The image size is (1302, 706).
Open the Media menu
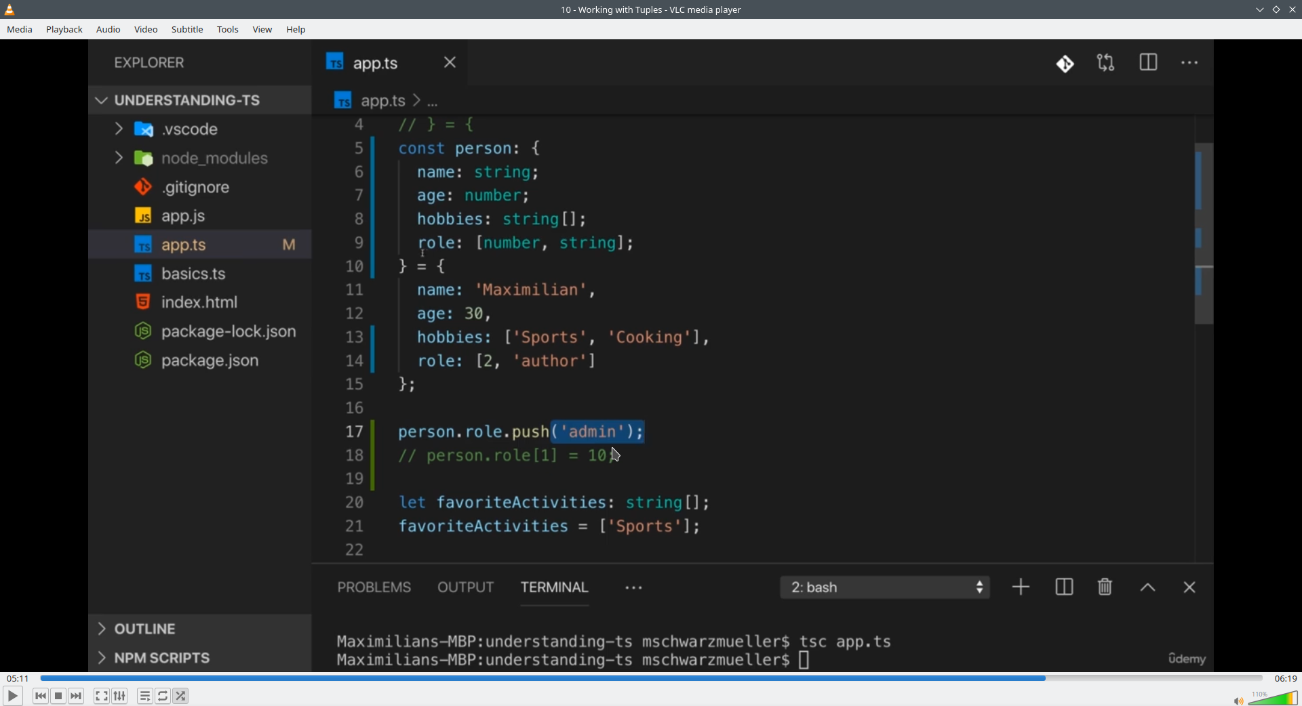(x=20, y=30)
